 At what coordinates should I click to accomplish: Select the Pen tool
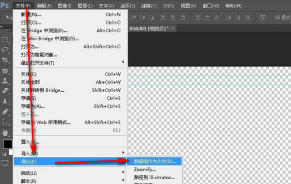tap(5, 112)
